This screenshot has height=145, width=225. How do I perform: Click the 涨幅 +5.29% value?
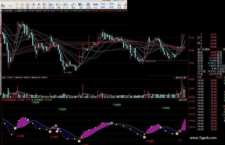tap(212, 58)
